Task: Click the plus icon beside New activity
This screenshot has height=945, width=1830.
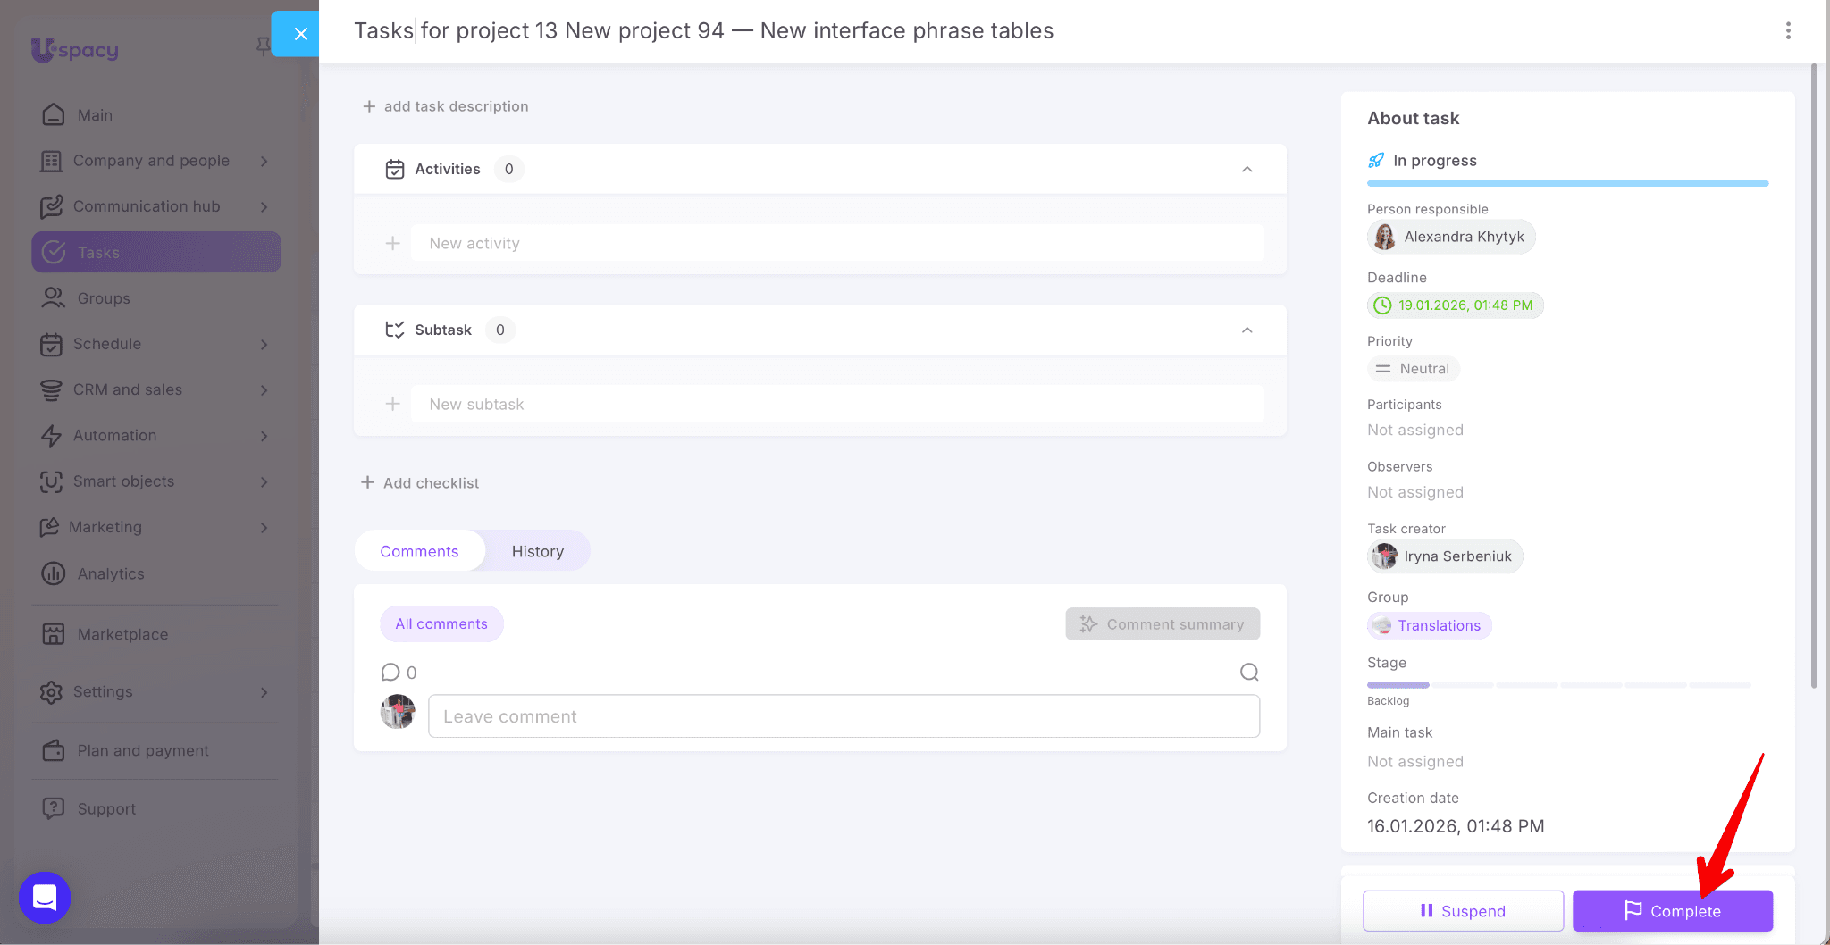Action: (x=392, y=244)
